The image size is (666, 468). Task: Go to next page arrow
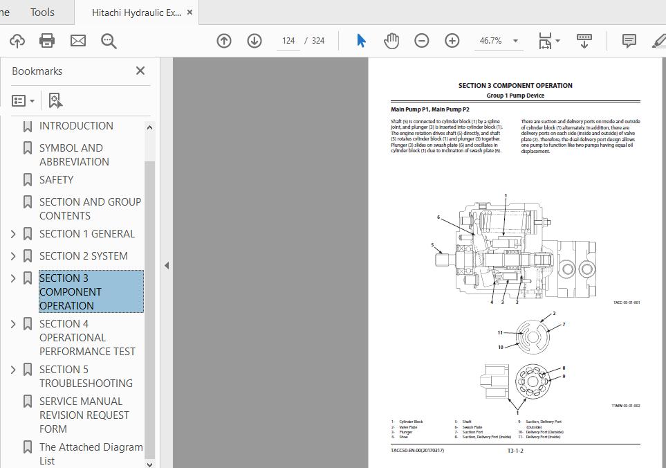coord(255,41)
